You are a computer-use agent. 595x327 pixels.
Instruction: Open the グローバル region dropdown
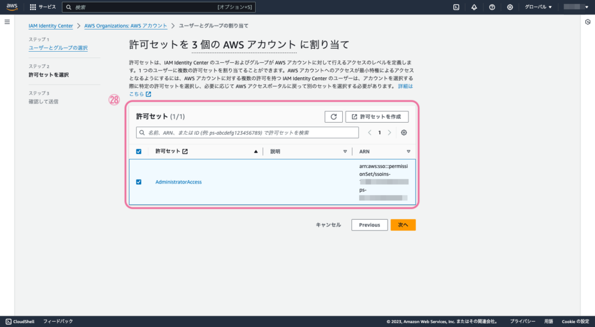tap(538, 7)
